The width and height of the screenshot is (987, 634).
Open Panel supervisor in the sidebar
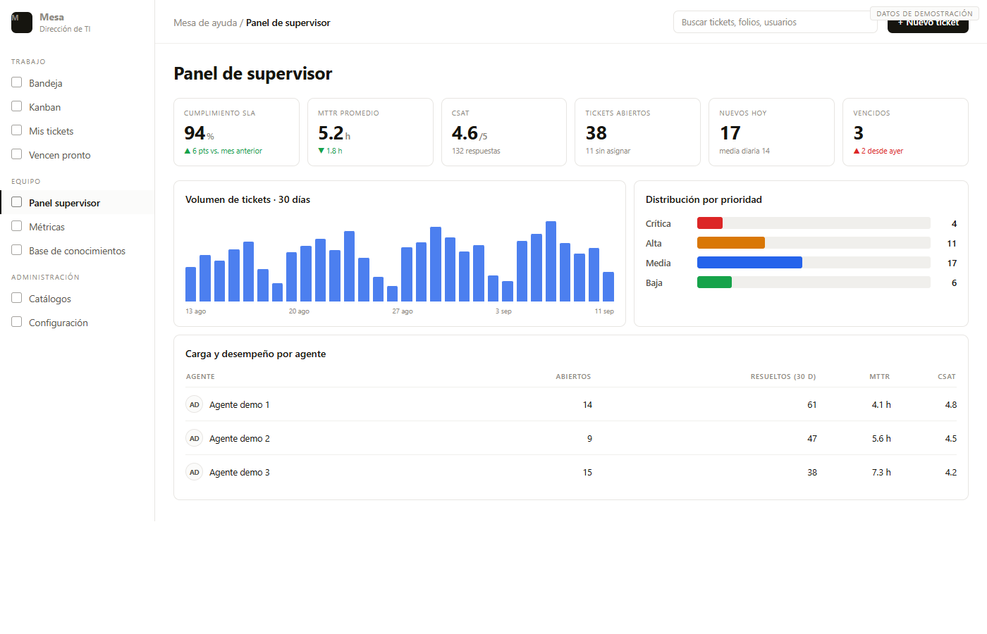pyautogui.click(x=78, y=203)
